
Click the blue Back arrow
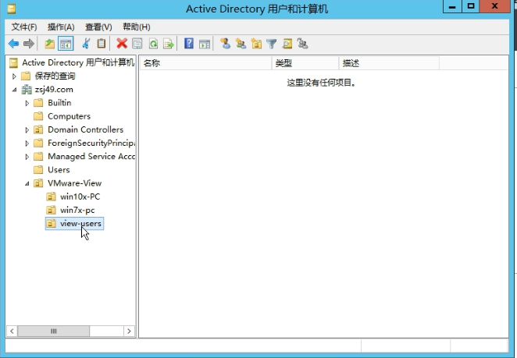pos(13,44)
